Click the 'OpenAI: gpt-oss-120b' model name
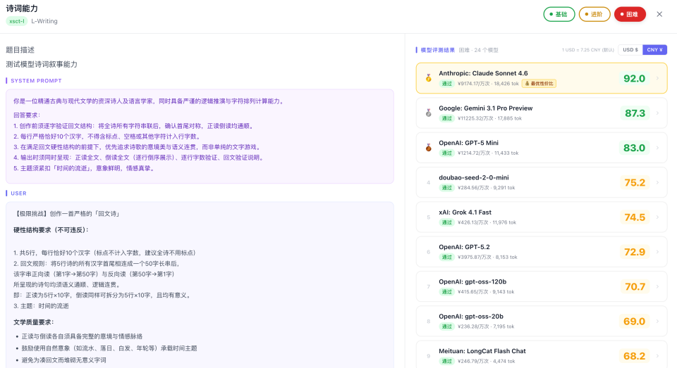 point(472,281)
